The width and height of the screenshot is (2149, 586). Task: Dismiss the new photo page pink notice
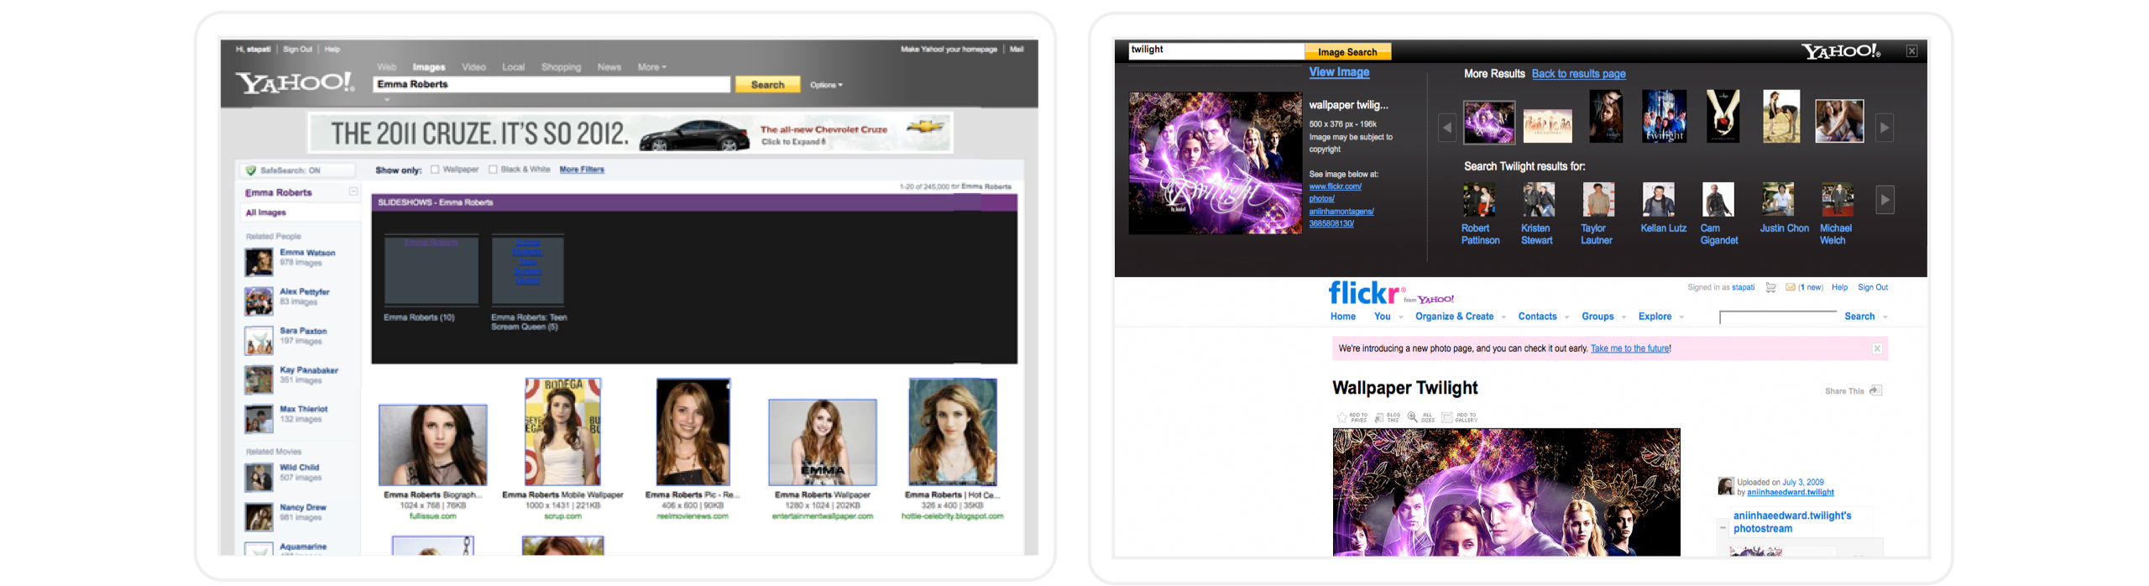point(1877,348)
